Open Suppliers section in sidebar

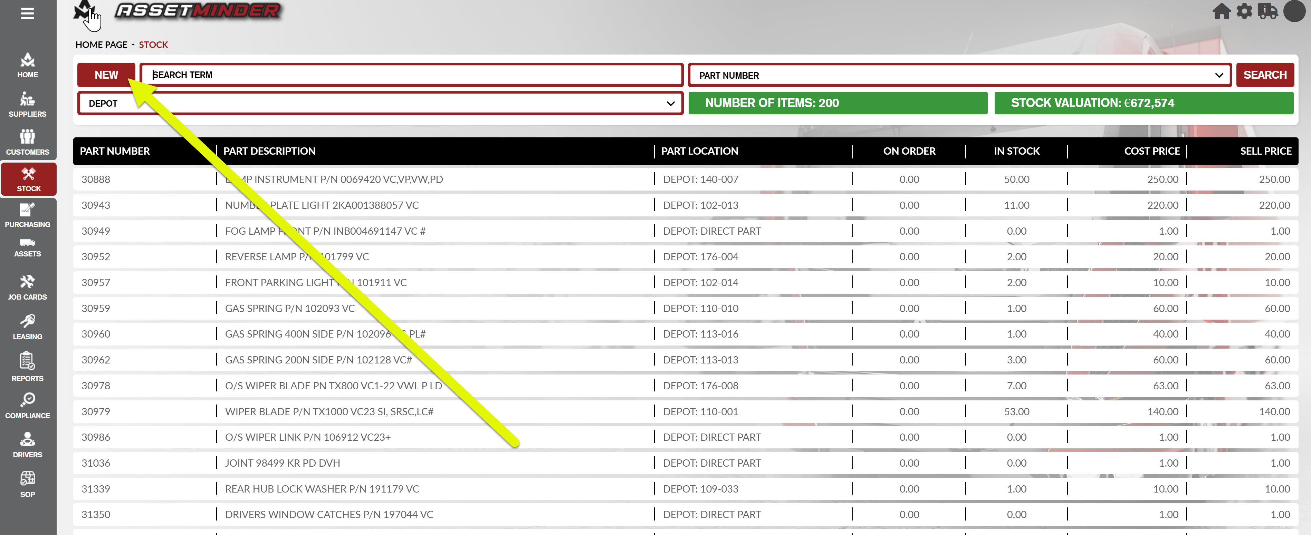pyautogui.click(x=28, y=104)
